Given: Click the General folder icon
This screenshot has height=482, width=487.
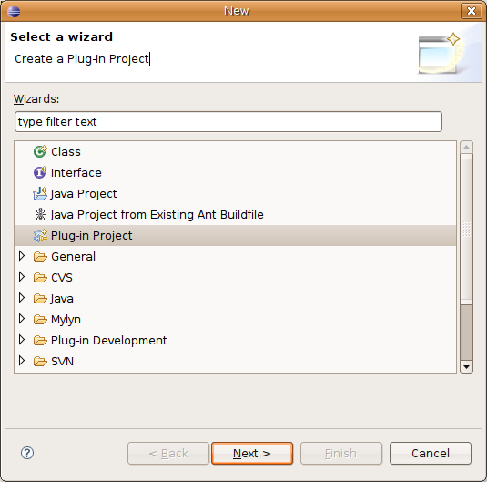Looking at the screenshot, I should pos(40,257).
